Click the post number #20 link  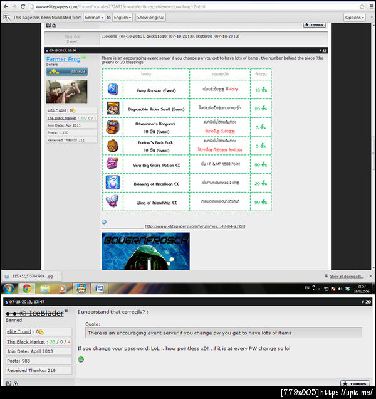point(368,302)
